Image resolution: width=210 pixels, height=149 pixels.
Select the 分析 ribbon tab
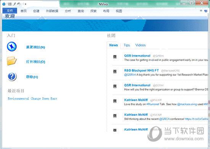[68, 11]
